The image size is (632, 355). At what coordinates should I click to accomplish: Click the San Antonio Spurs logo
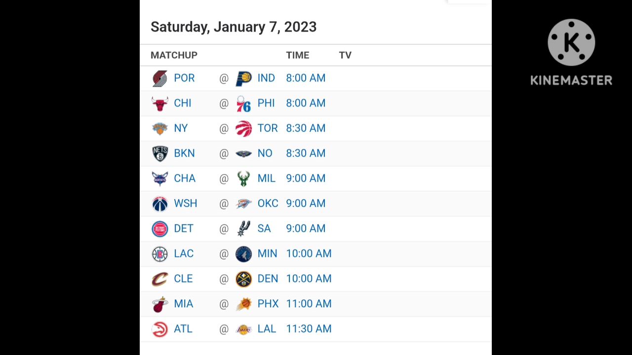coord(243,229)
